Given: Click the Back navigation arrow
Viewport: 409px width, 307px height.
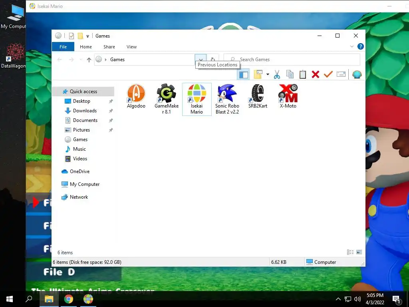Looking at the screenshot, I should point(60,60).
